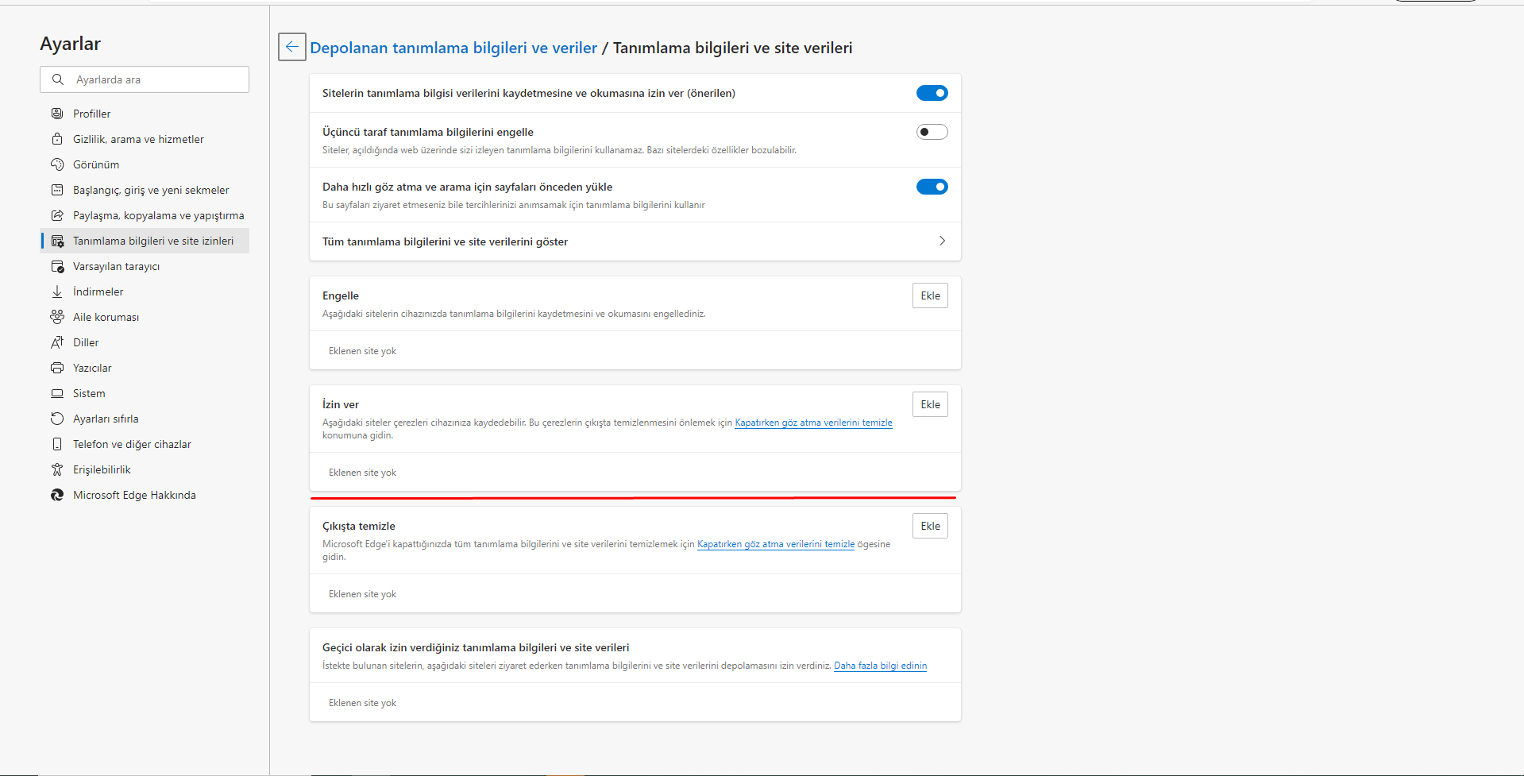Click 'Eklenen site yok' under Geçici olarak izin verdiğiniz
The height and width of the screenshot is (776, 1524).
click(362, 703)
